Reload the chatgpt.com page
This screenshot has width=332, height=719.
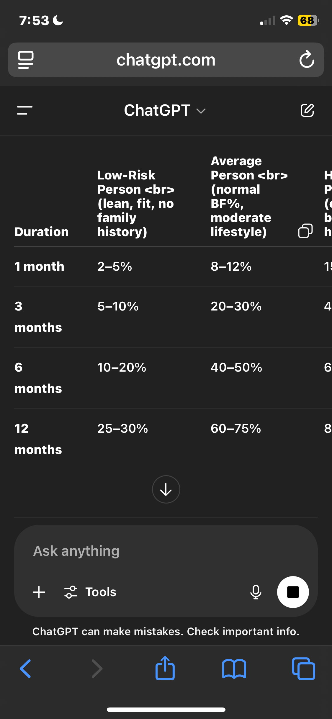(307, 59)
